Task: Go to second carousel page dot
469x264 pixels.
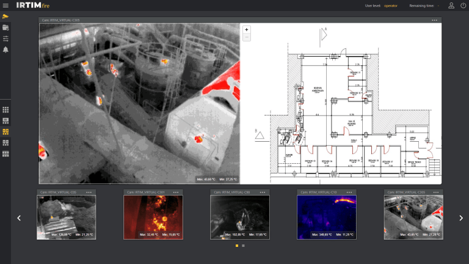Action: click(243, 246)
